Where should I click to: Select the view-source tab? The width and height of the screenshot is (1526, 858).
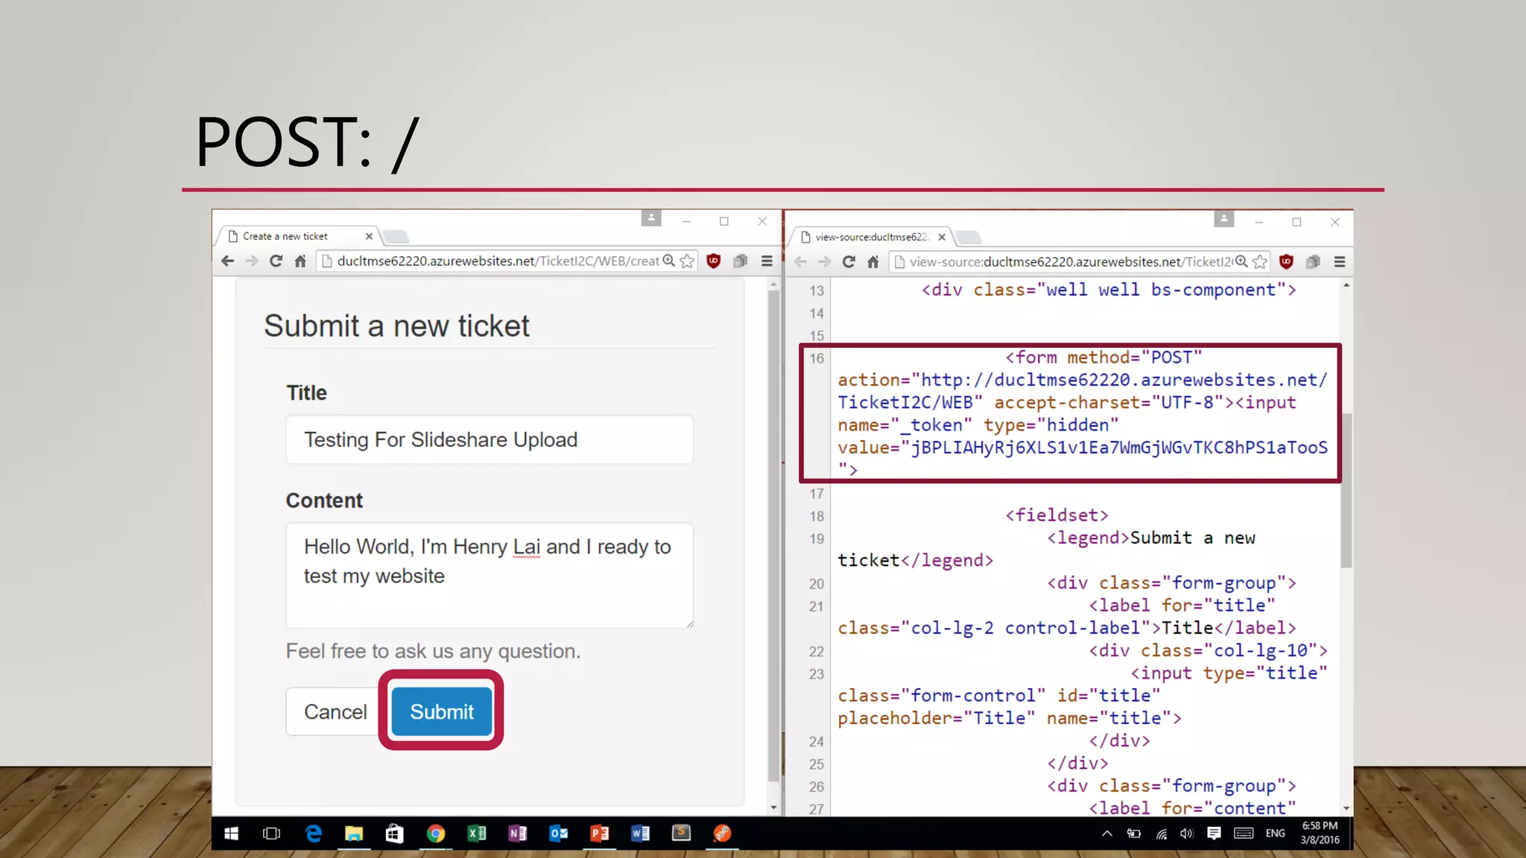coord(870,237)
